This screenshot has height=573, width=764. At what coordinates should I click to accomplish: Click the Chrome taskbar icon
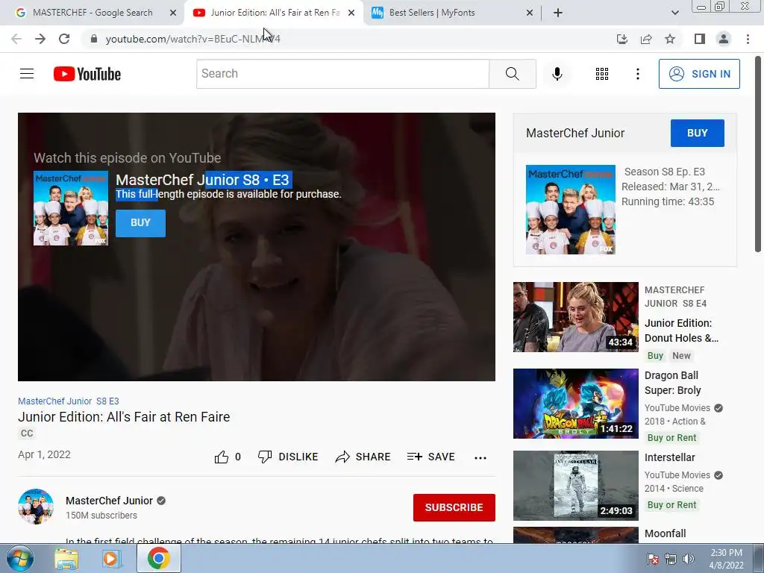(x=158, y=558)
